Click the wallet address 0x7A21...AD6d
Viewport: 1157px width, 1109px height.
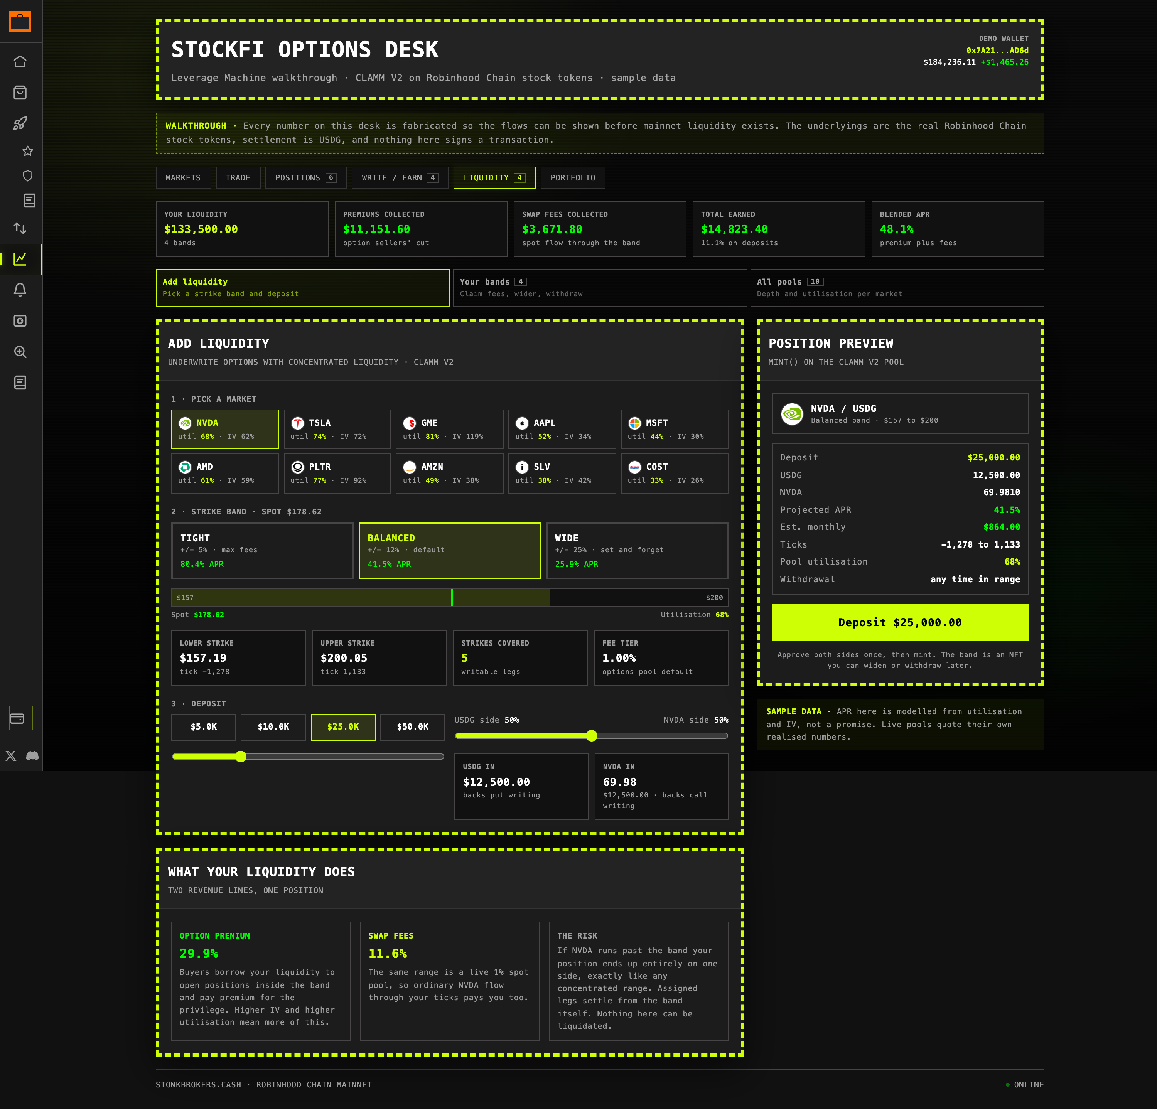(x=997, y=50)
